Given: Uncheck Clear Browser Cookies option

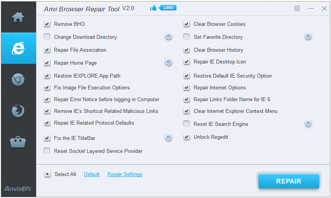Looking at the screenshot, I should (x=187, y=24).
